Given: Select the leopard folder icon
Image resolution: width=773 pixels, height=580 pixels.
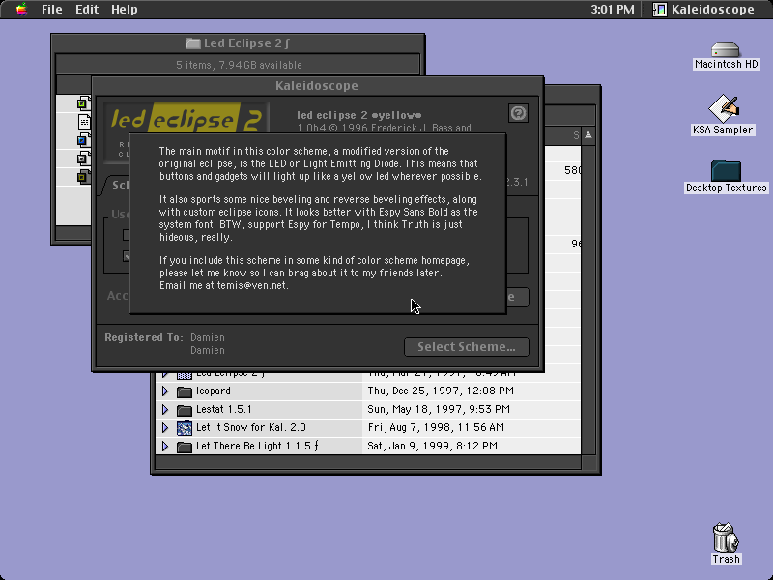Looking at the screenshot, I should 185,391.
